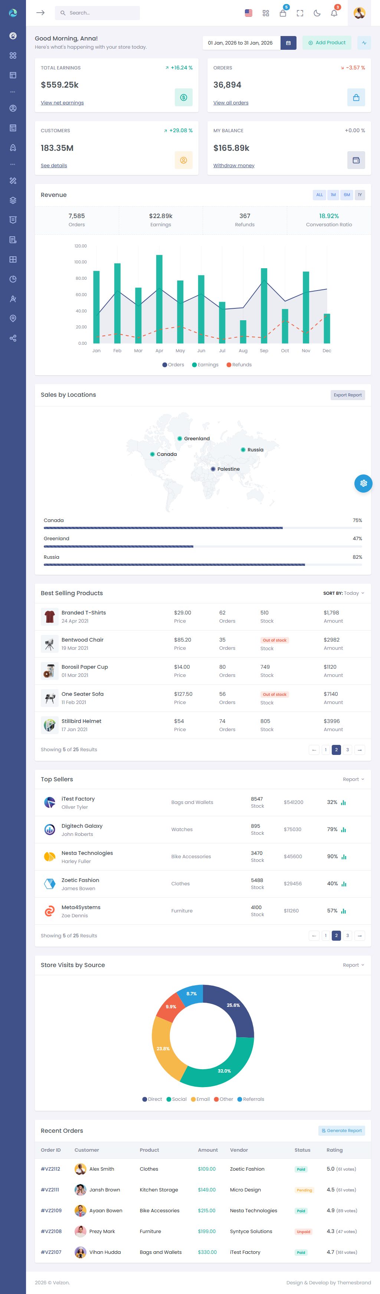Open the Dashboards speedometer icon in sidebar
This screenshot has width=380, height=1294.
[x=13, y=36]
